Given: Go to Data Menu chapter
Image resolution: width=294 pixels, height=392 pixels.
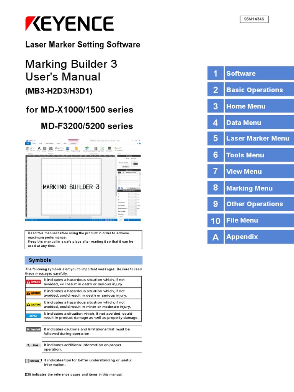Looking at the screenshot, I should coord(250,122).
